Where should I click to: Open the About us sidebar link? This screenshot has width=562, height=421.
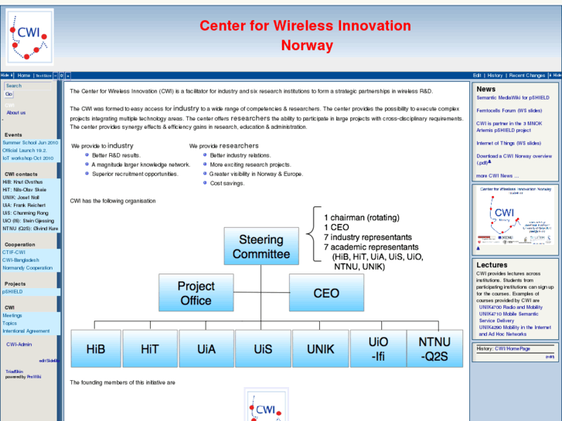click(x=16, y=113)
